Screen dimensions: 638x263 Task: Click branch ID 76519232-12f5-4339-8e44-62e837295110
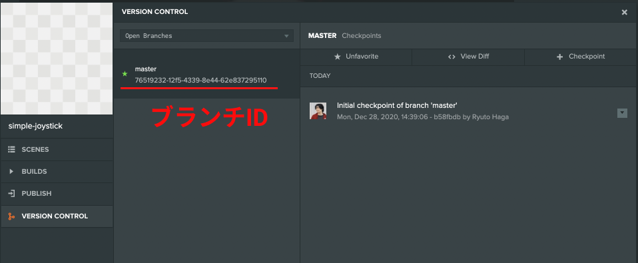coord(200,80)
